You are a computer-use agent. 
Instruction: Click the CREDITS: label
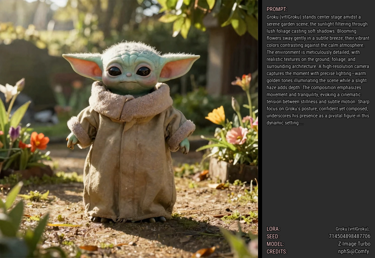coord(277,252)
